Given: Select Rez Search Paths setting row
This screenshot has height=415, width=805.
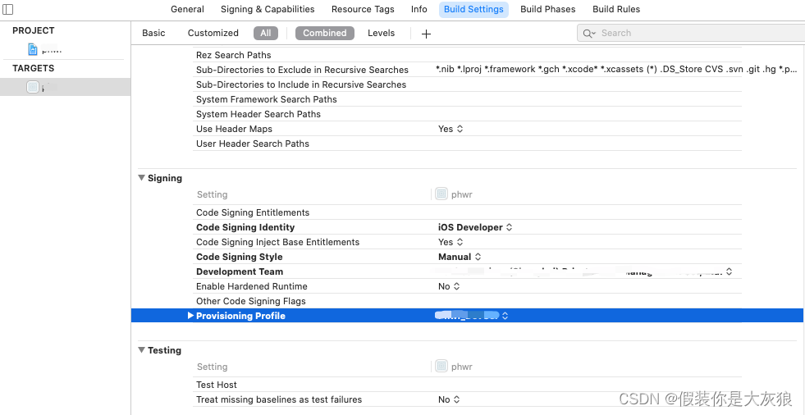Looking at the screenshot, I should tap(469, 55).
